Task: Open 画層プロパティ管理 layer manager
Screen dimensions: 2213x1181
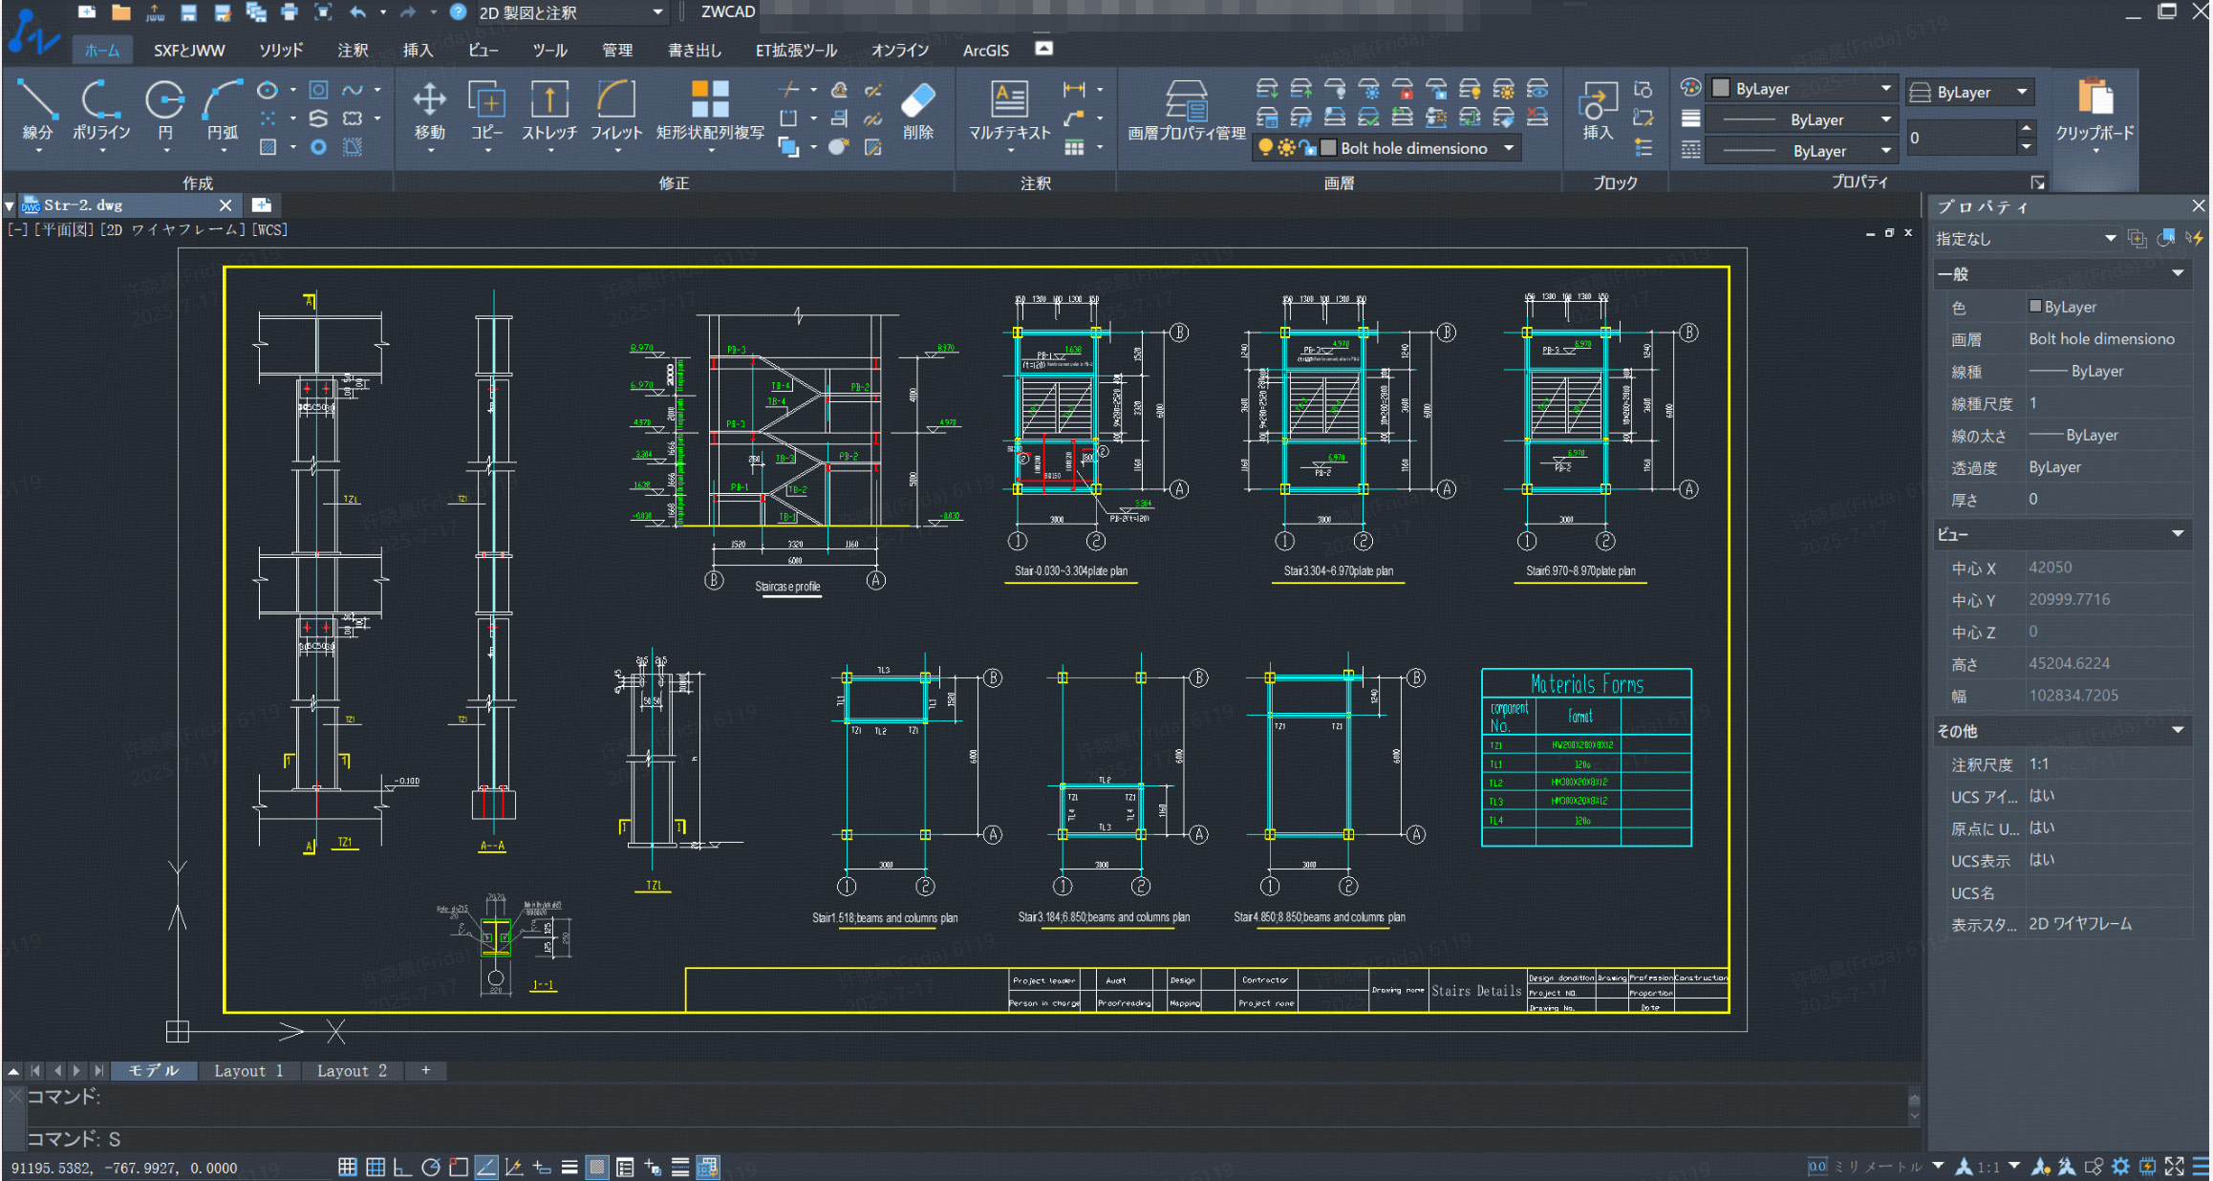Action: point(1186,110)
